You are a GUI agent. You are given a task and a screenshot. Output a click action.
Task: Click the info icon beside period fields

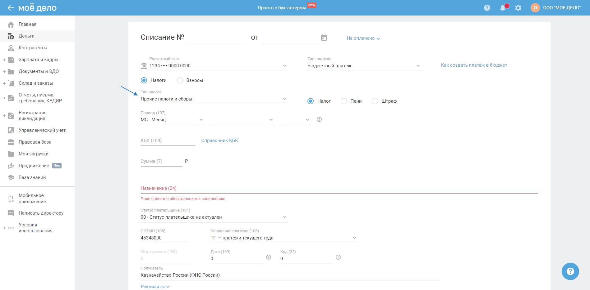click(319, 119)
